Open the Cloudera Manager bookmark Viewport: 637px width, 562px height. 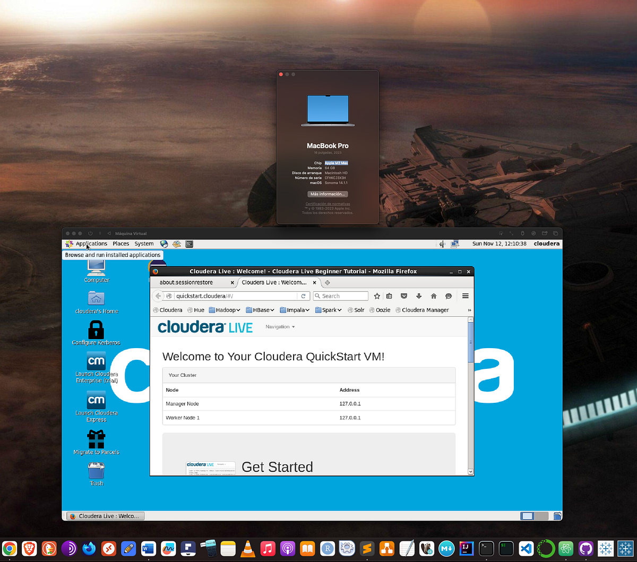pyautogui.click(x=422, y=310)
